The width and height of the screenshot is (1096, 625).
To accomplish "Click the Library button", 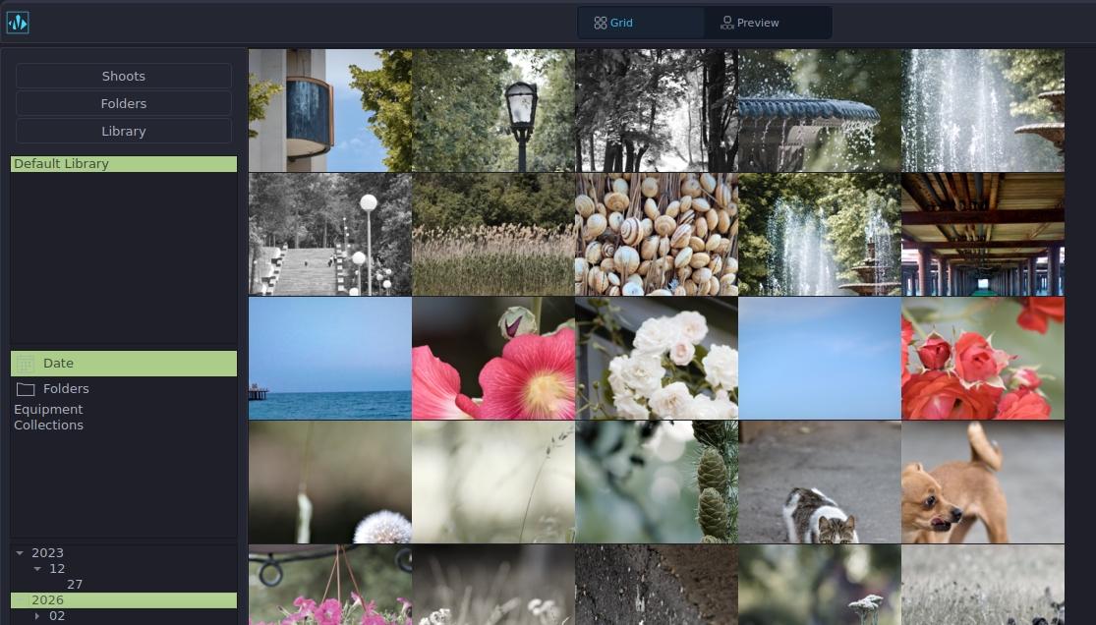I will click(x=124, y=132).
